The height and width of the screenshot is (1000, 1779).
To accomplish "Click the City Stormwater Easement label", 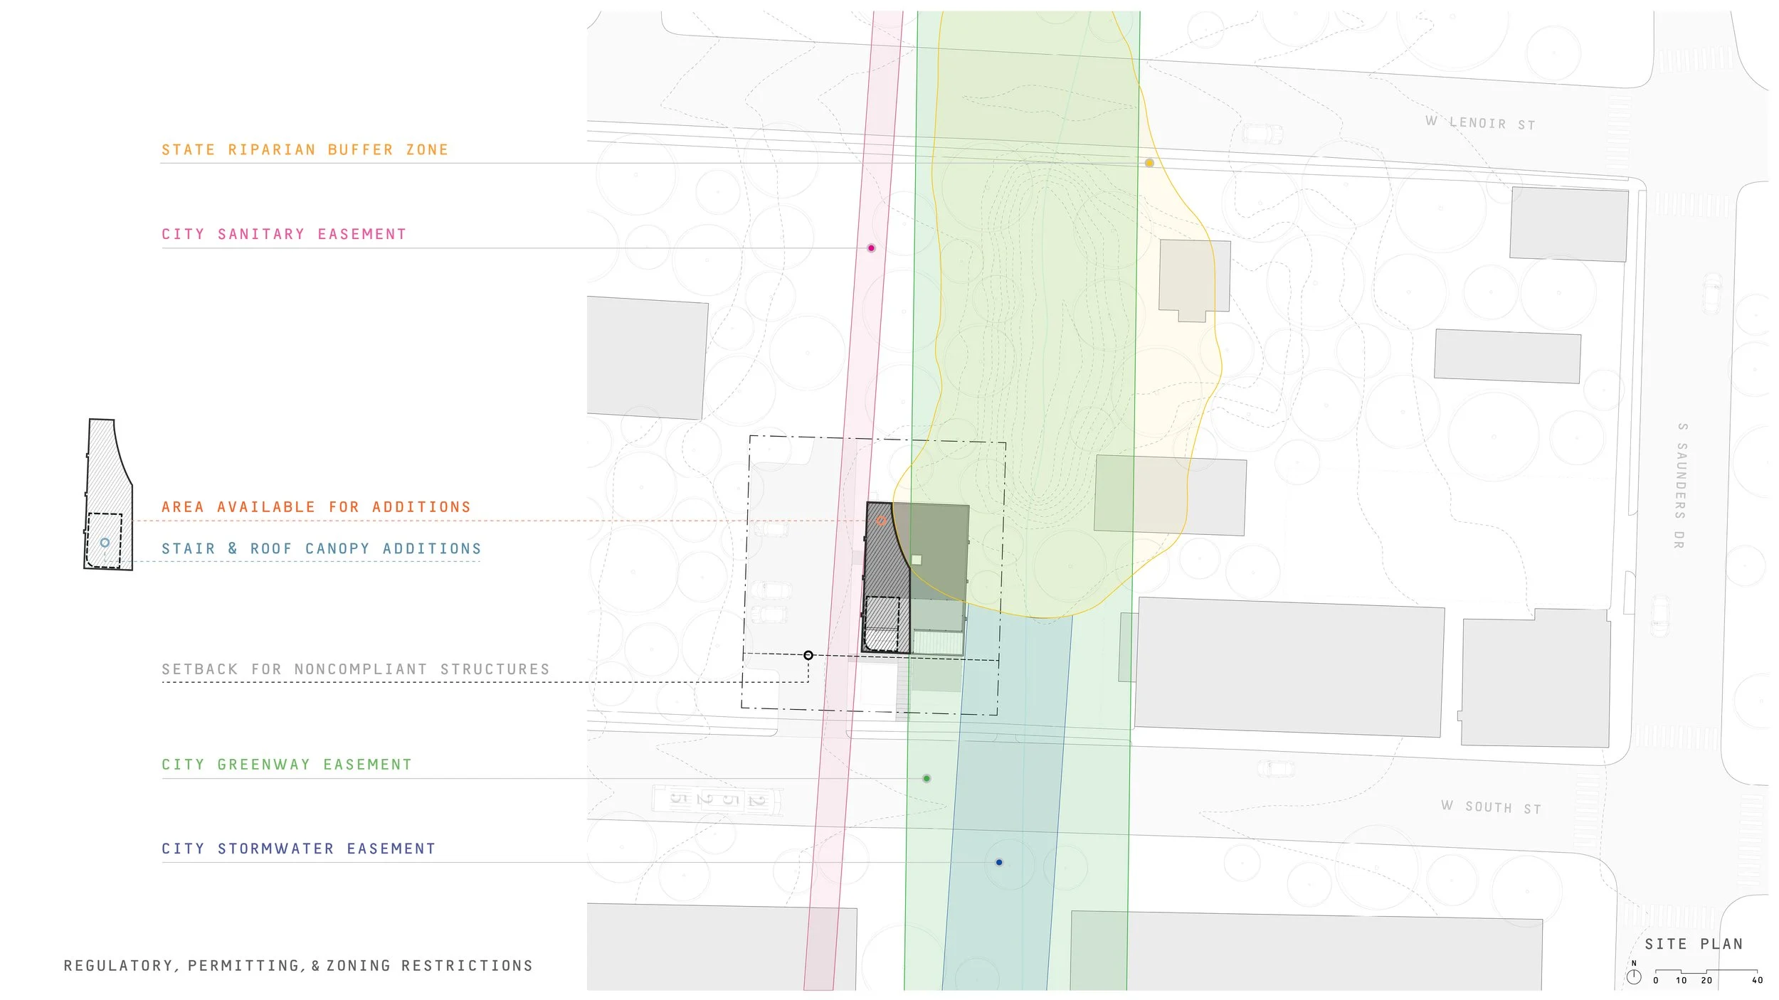I will pos(298,849).
